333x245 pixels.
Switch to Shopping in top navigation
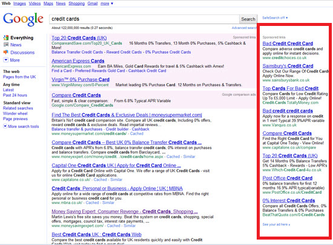pyautogui.click(x=76, y=4)
